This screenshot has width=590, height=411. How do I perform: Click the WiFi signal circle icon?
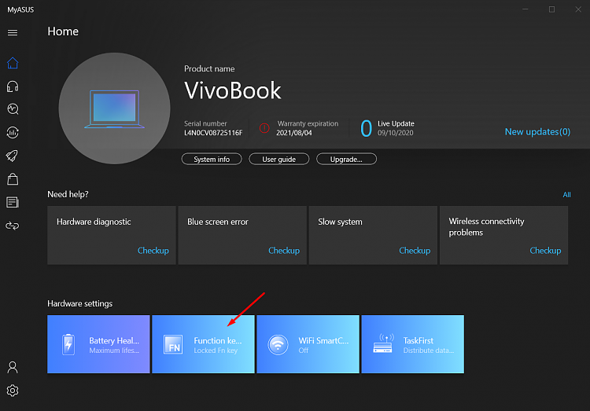(278, 344)
